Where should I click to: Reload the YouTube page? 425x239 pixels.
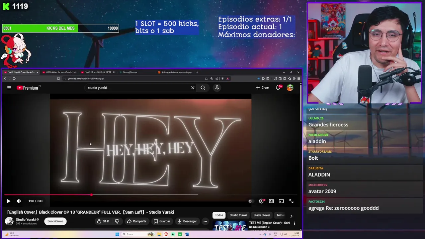(x=14, y=79)
